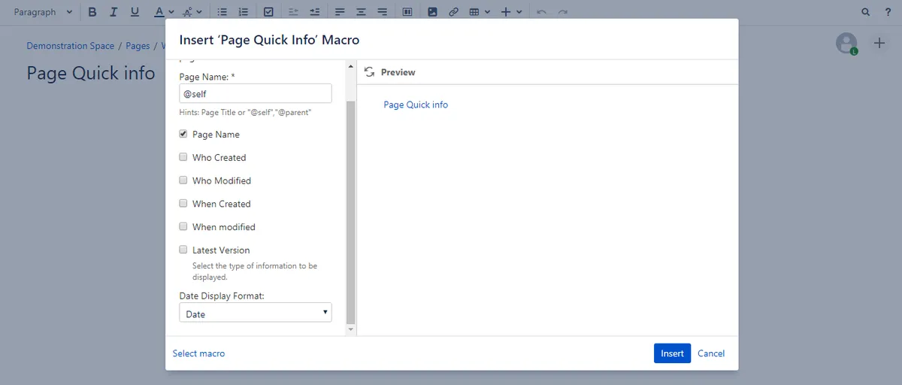Cancel the macro dialog

coord(711,353)
